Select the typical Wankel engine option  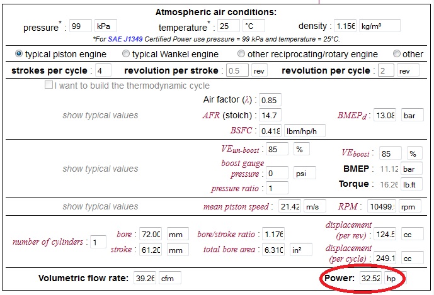pyautogui.click(x=125, y=53)
